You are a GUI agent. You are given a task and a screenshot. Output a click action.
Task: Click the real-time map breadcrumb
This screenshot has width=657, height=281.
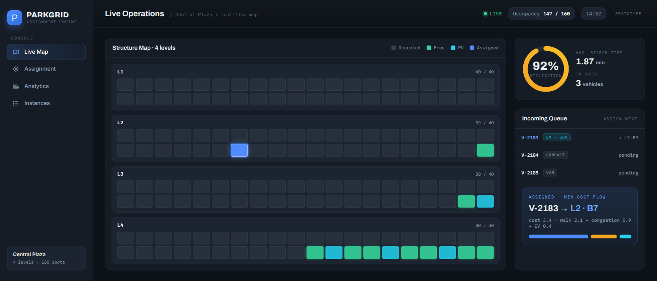coord(239,15)
